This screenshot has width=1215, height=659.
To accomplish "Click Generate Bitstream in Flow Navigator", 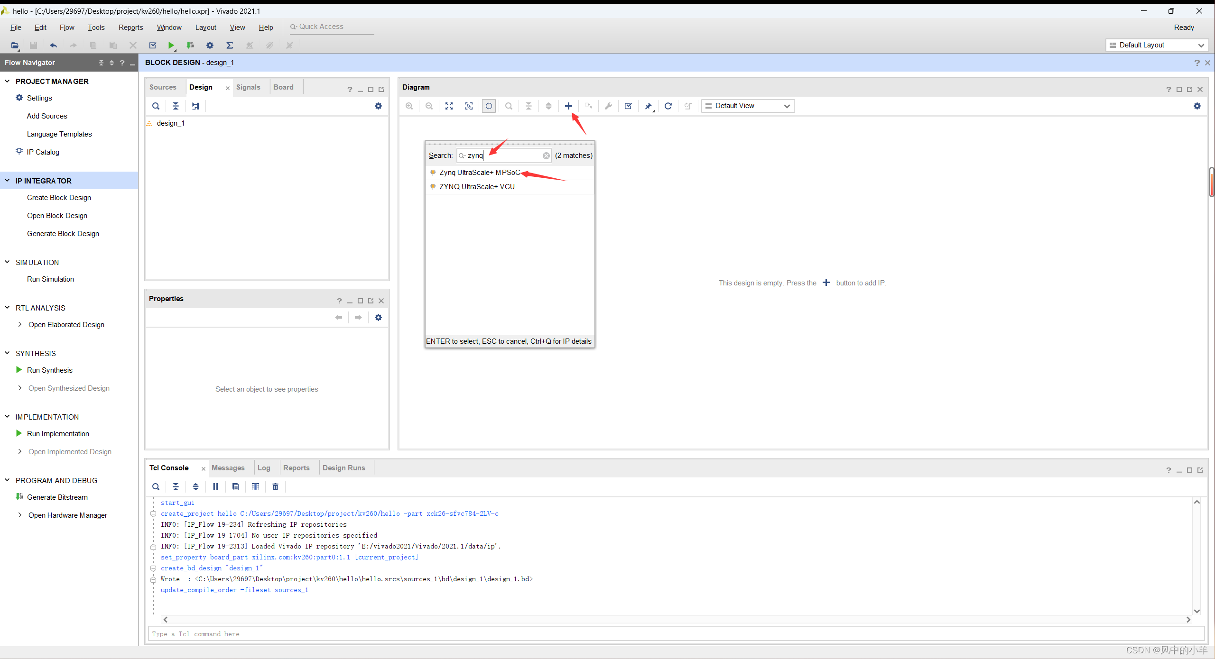I will coord(57,497).
